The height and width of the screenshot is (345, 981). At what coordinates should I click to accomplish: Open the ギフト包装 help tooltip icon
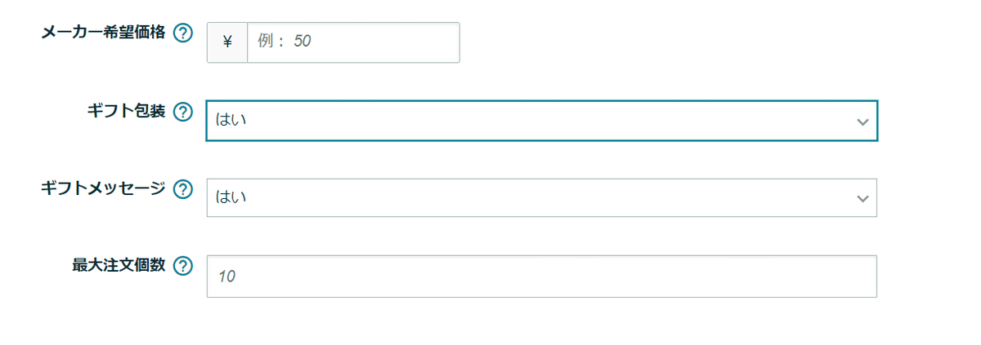(183, 112)
